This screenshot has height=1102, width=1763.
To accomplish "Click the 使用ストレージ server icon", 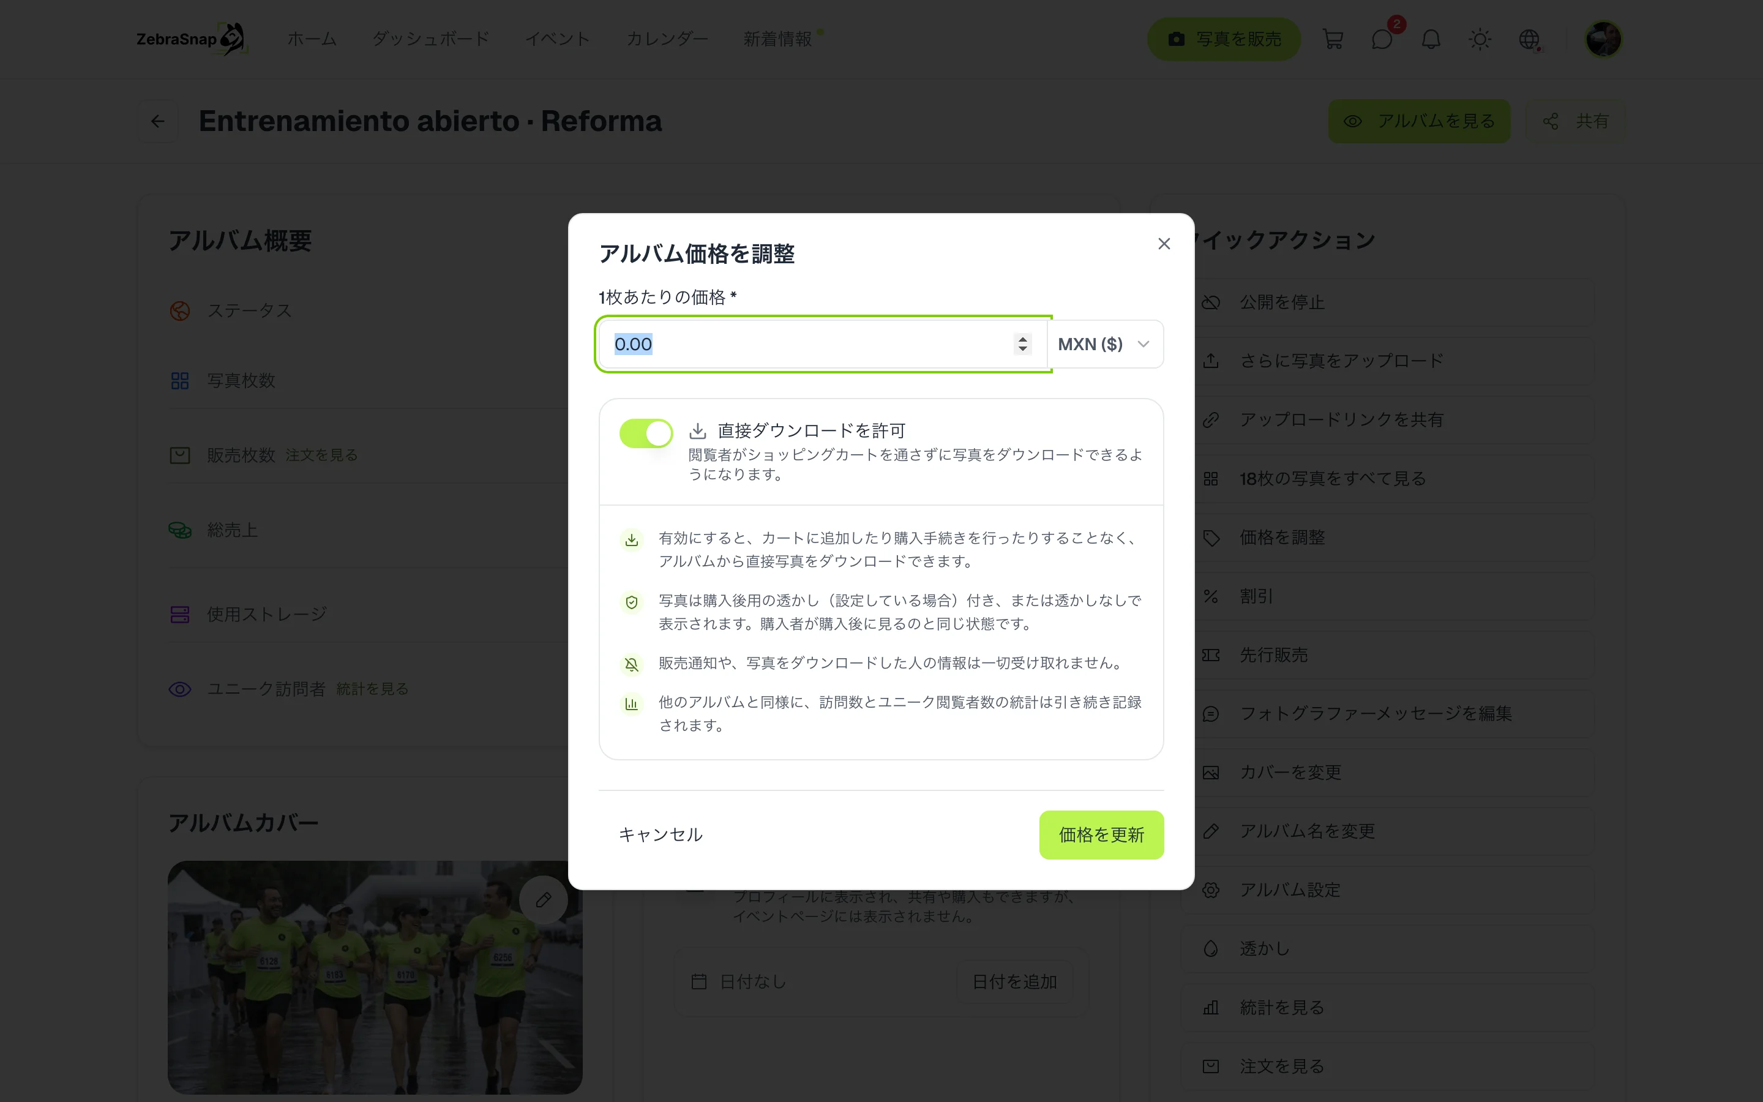I will point(180,615).
